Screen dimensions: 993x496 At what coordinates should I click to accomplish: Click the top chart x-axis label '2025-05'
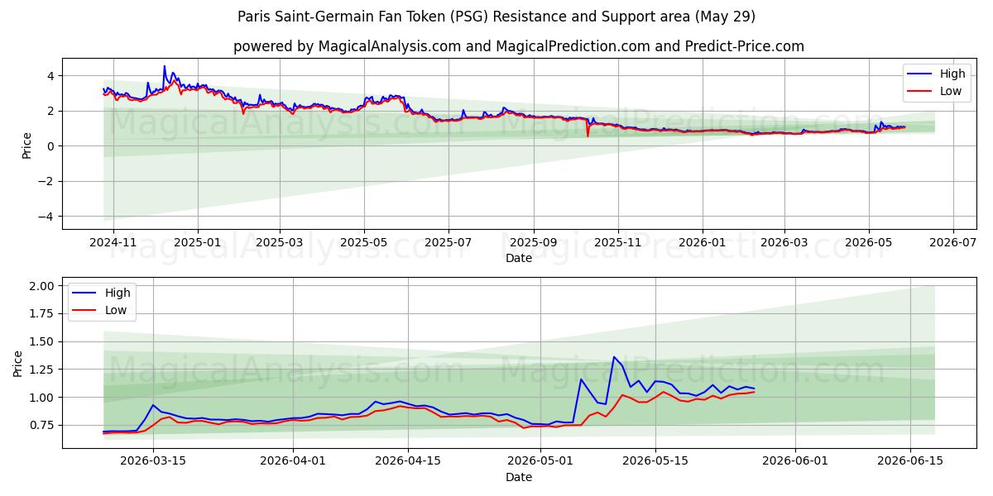[364, 244]
